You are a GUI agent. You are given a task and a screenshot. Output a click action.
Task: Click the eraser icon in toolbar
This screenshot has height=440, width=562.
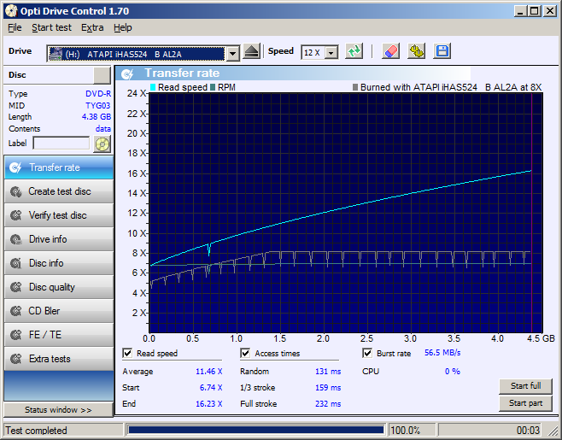point(390,51)
